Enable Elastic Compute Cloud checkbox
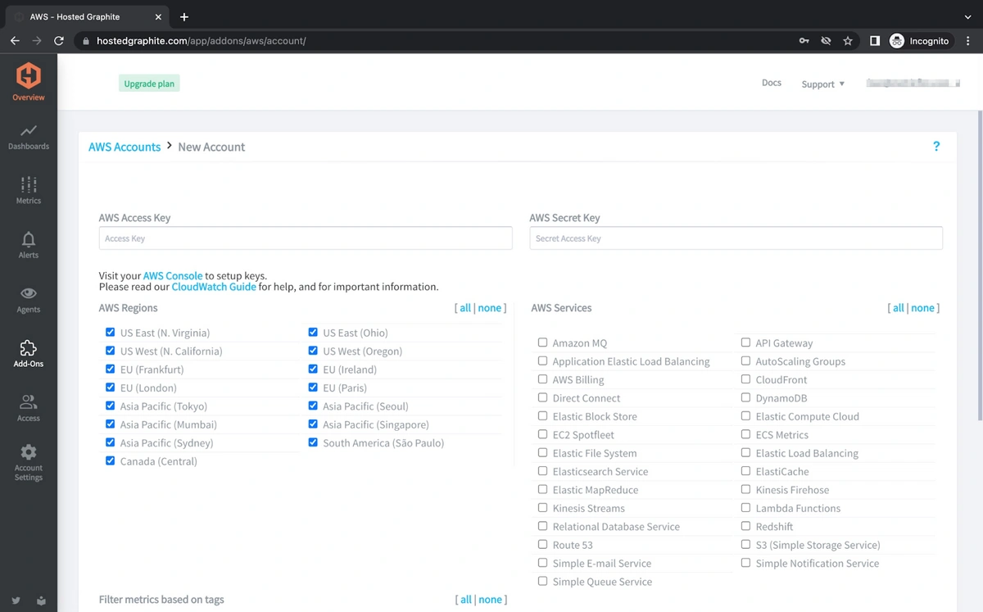The image size is (983, 612). click(x=745, y=415)
